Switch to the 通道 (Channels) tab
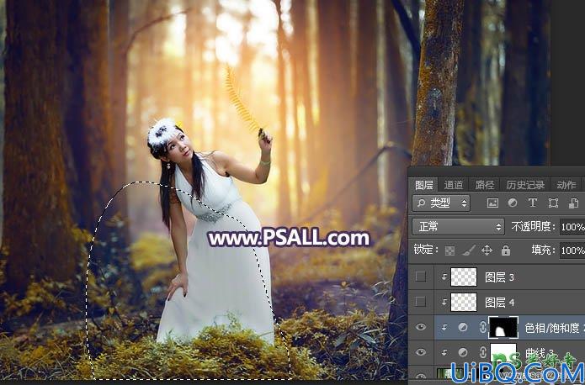Image resolution: width=585 pixels, height=385 pixels. 454,185
